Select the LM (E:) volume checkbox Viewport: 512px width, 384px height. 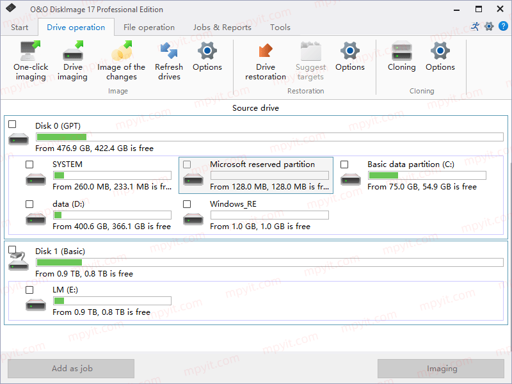[29, 290]
